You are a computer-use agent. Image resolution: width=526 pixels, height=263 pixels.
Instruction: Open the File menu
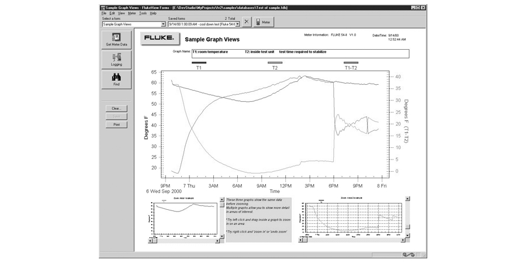click(104, 13)
